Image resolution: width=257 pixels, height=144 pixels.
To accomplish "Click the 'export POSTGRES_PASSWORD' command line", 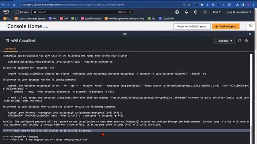I will (107, 74).
